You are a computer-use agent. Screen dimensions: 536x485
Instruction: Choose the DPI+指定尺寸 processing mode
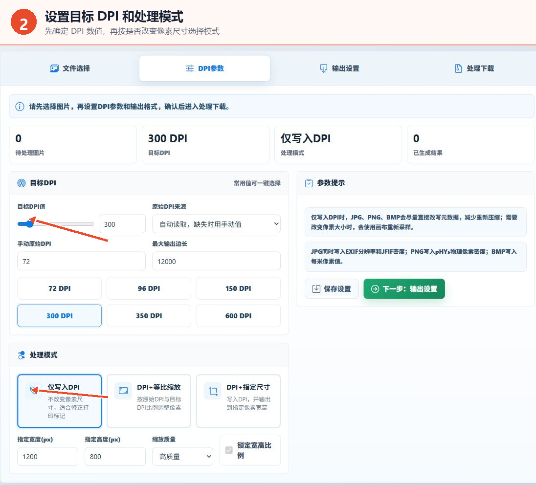click(238, 401)
